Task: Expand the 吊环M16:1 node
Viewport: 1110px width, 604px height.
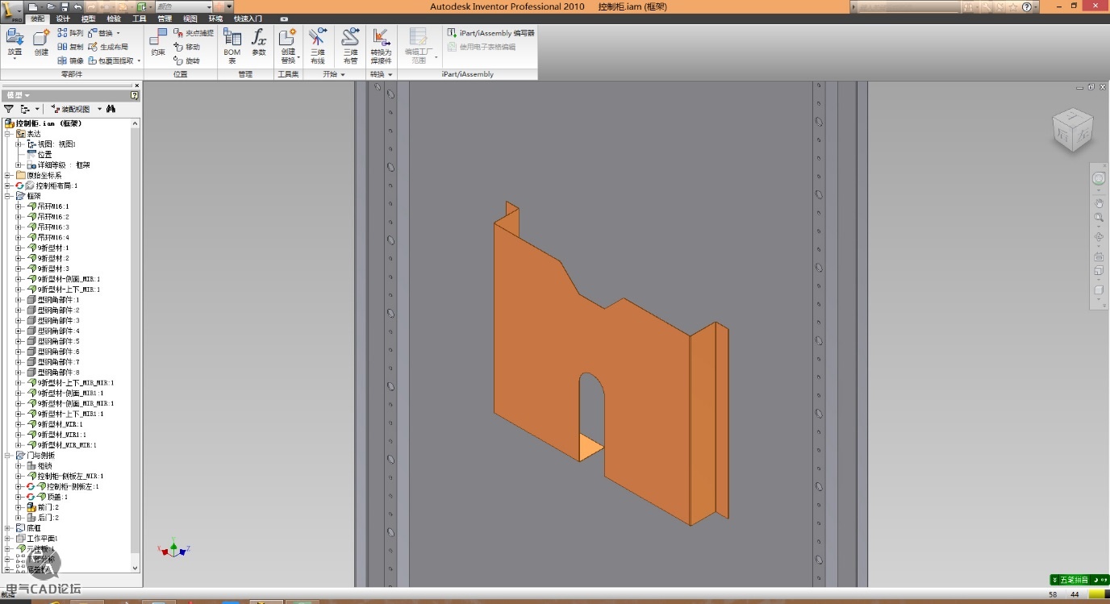Action: point(19,206)
